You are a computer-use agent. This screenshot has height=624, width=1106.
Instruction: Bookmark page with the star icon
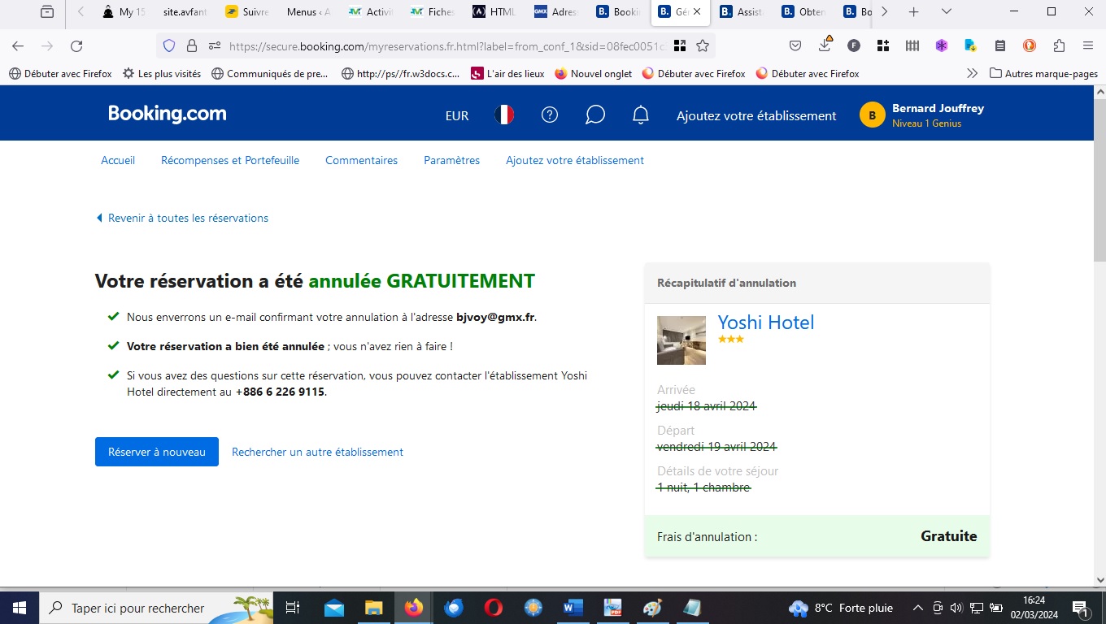(703, 46)
